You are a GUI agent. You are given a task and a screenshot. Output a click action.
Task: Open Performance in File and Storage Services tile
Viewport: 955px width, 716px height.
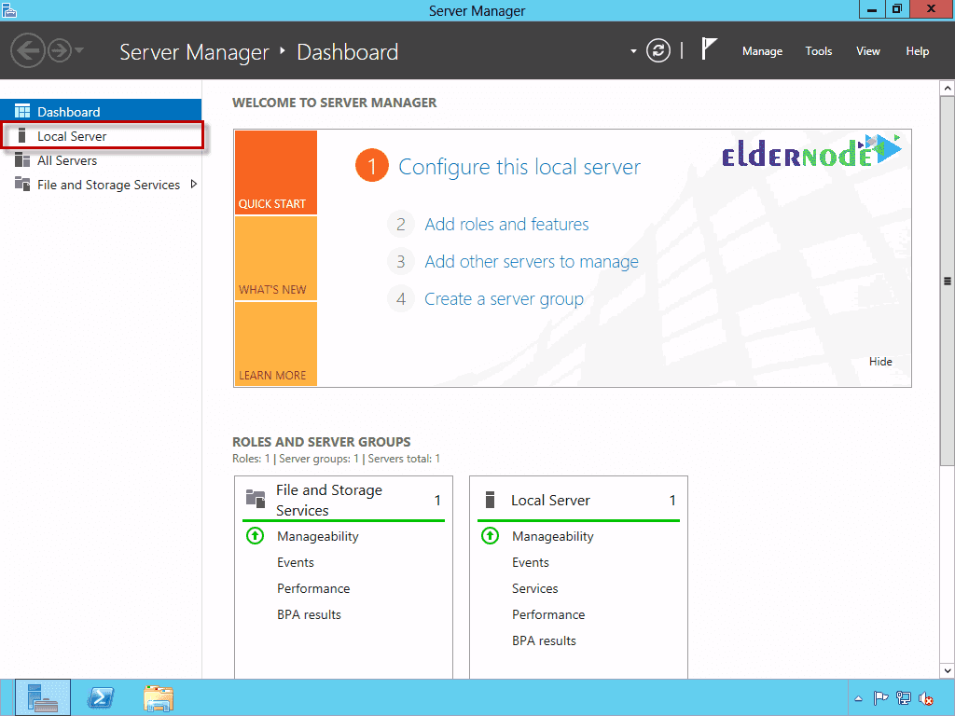313,589
